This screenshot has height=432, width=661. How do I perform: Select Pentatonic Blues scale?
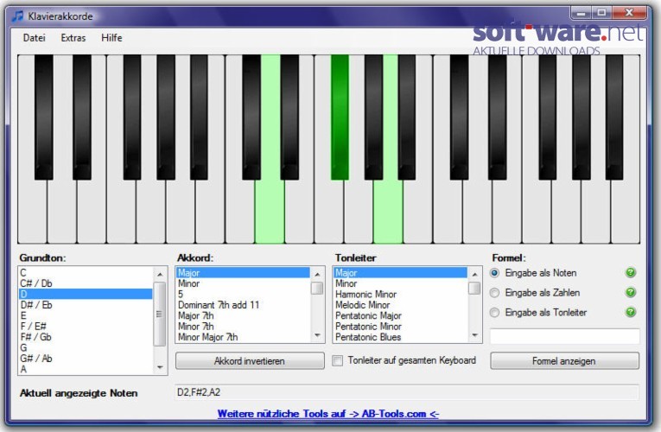click(x=401, y=337)
